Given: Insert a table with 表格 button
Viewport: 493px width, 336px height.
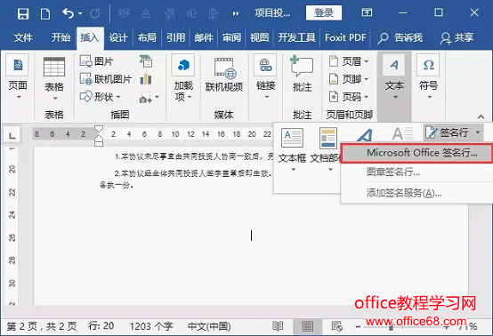Looking at the screenshot, I should (54, 78).
